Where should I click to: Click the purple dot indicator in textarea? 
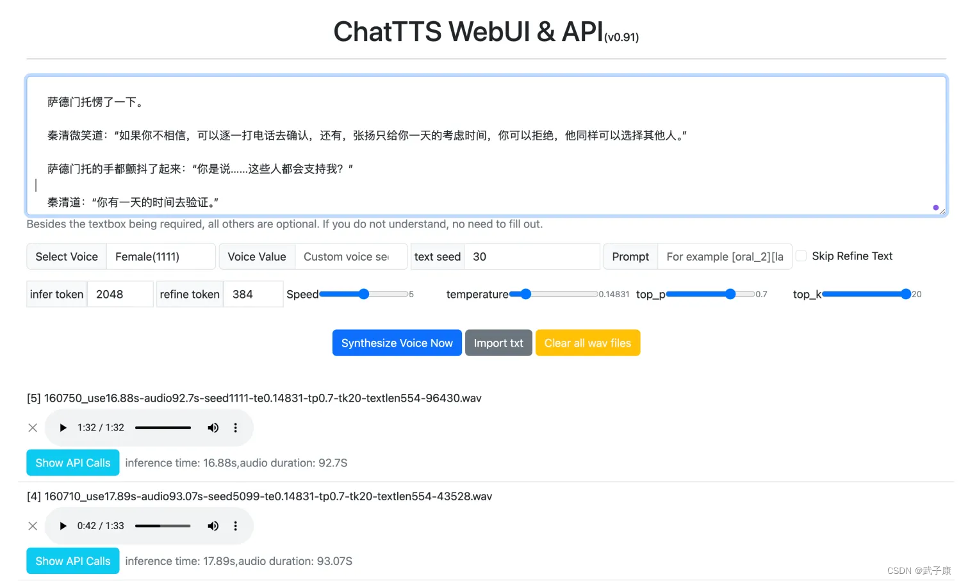pyautogui.click(x=935, y=208)
